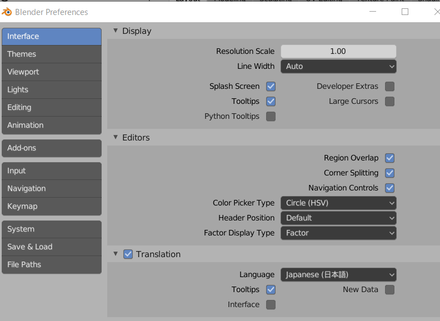Image resolution: width=440 pixels, height=321 pixels.
Task: Open Save & Load preferences
Action: pos(52,247)
